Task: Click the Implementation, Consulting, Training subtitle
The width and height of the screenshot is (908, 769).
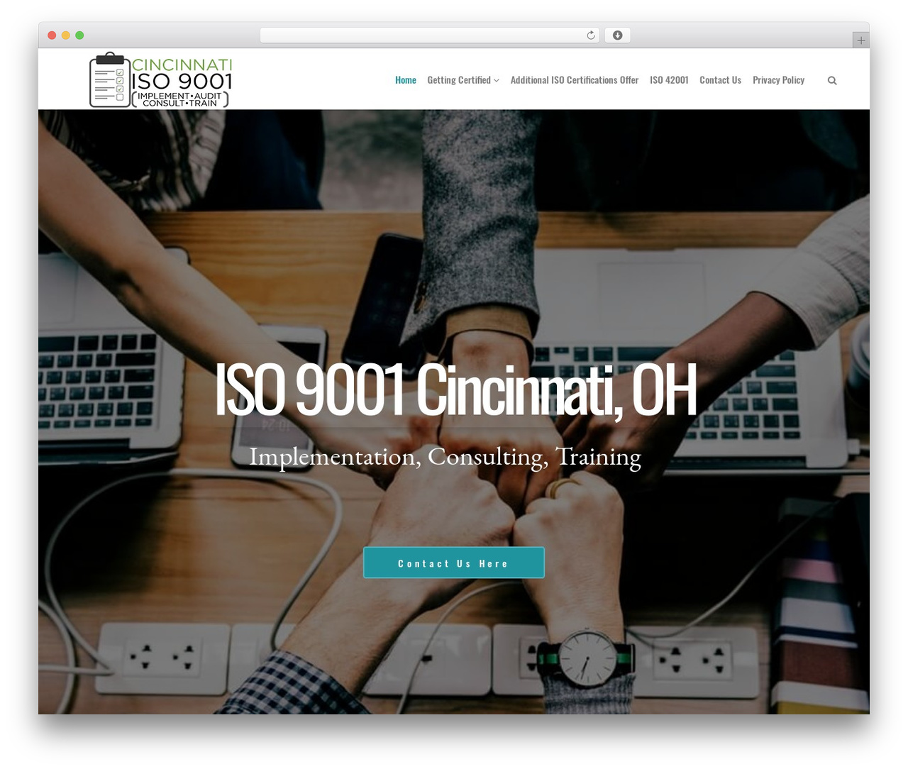Action: tap(445, 456)
